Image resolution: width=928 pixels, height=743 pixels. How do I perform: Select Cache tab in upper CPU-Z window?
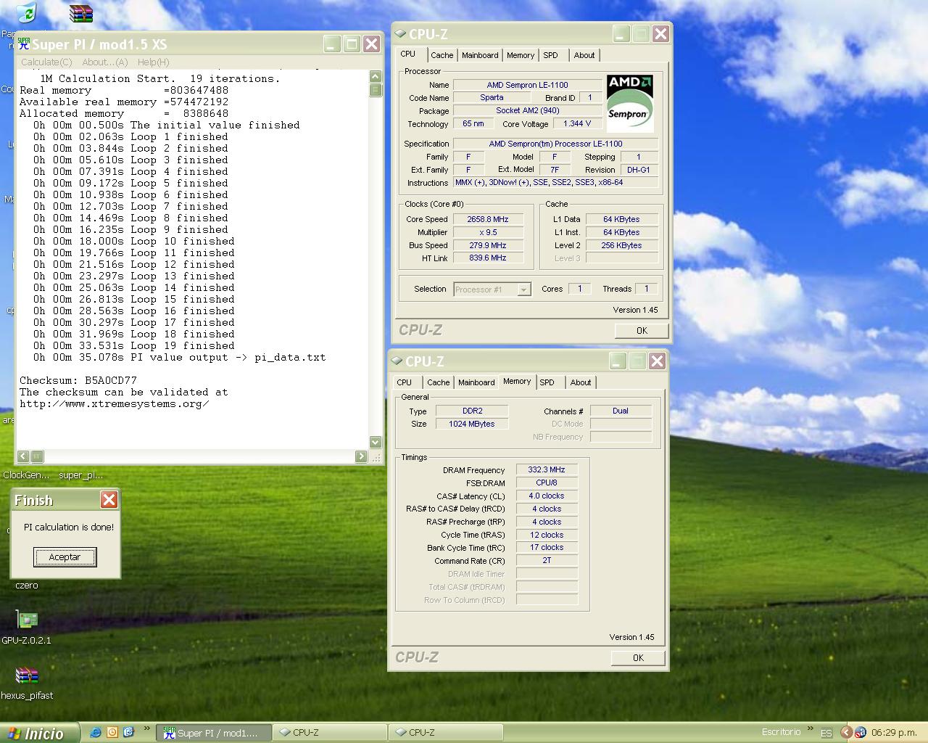[442, 55]
